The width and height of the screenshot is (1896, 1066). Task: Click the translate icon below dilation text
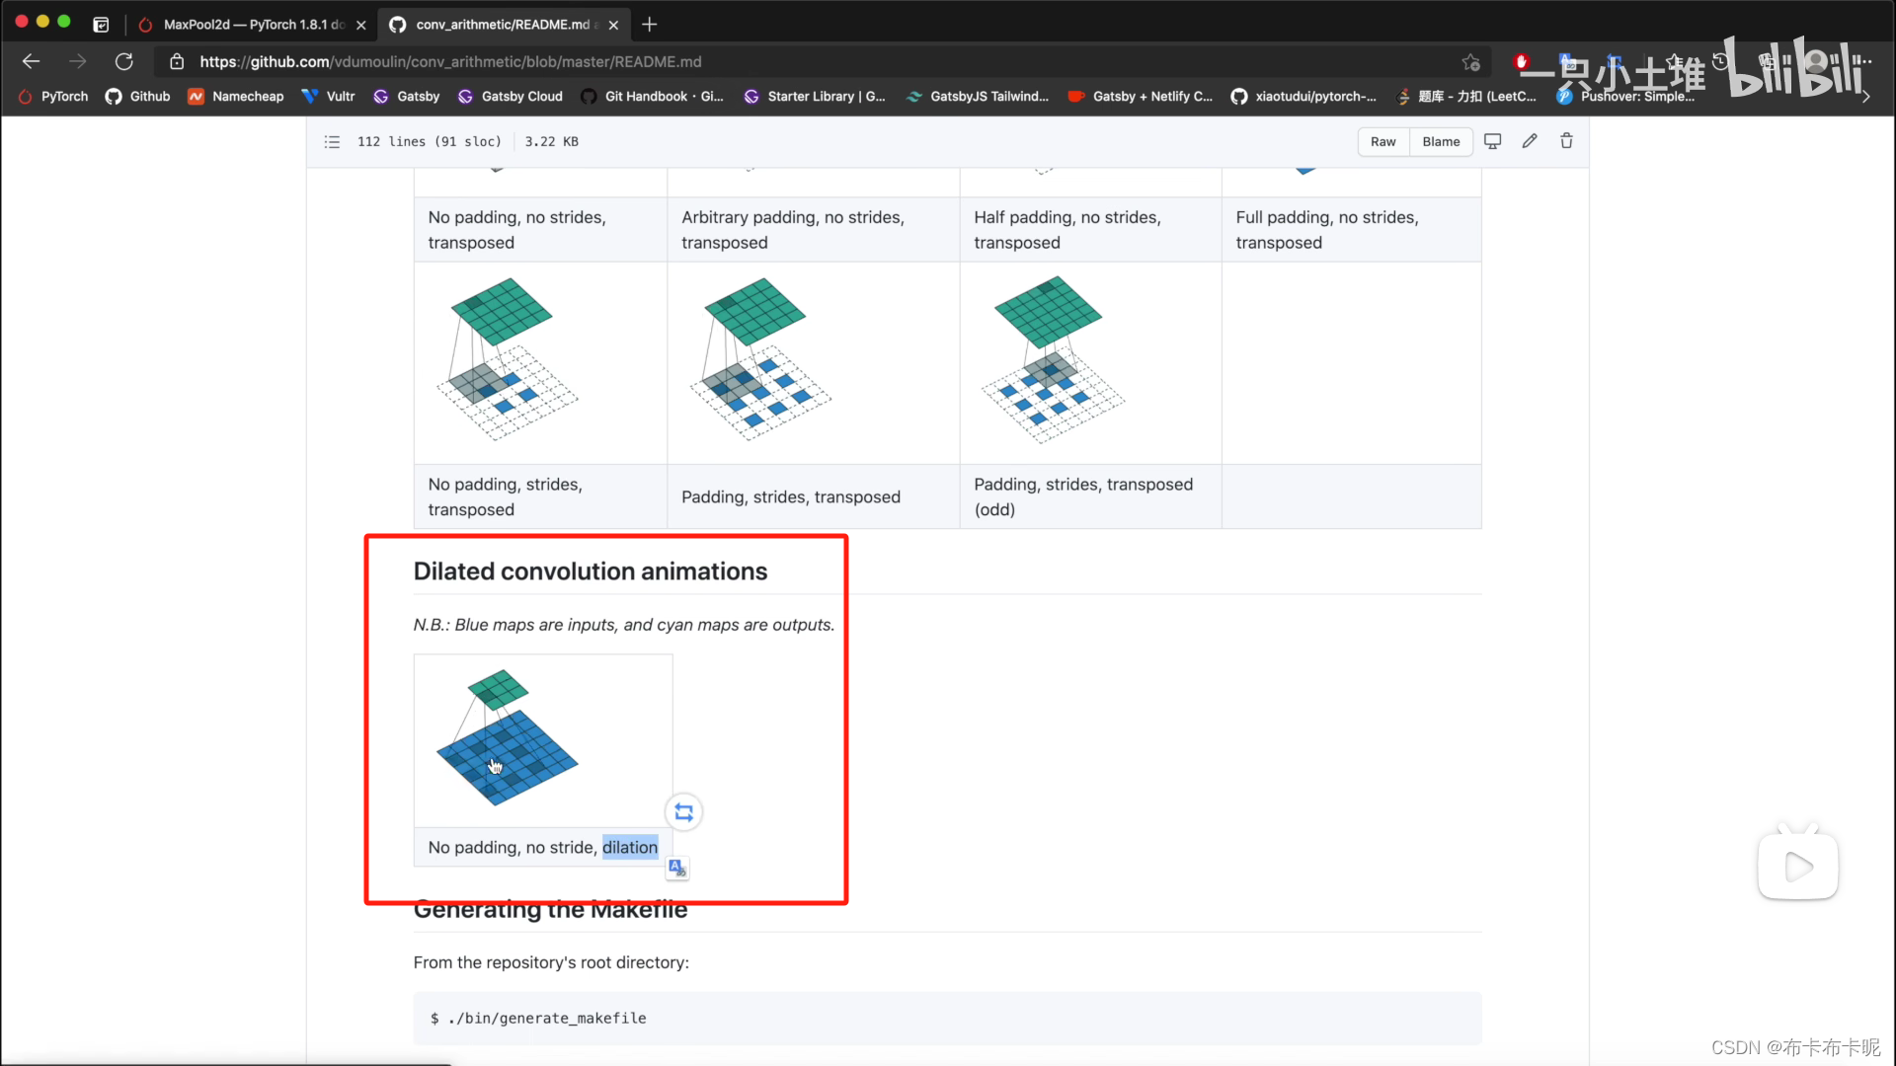click(676, 868)
